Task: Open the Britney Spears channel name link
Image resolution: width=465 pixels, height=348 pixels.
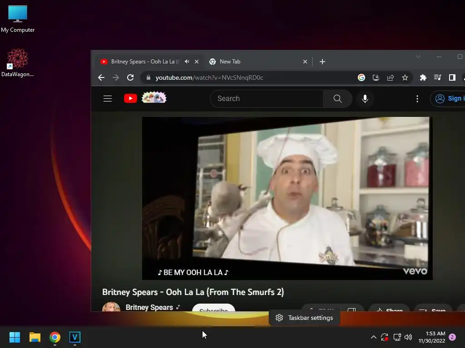Action: (x=149, y=307)
